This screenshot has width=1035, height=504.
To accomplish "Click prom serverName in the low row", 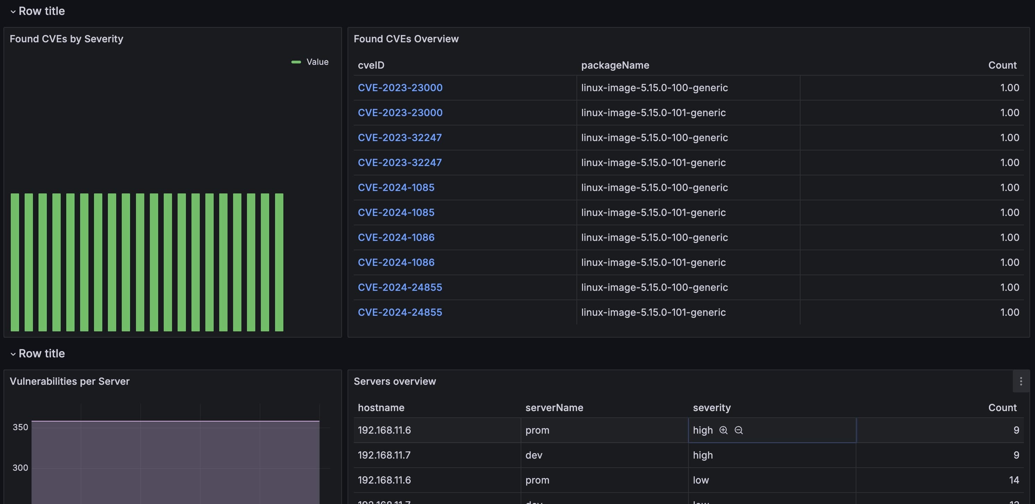I will [x=537, y=480].
